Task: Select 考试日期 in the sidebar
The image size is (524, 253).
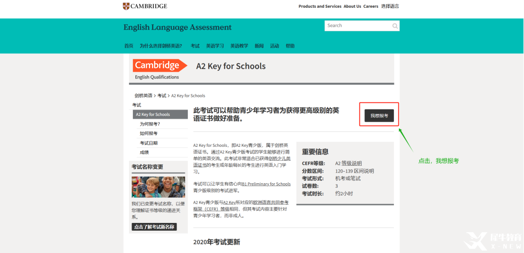Action: [148, 143]
